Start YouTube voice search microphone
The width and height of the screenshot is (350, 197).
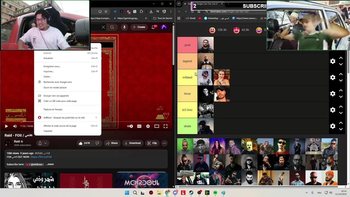click(x=124, y=27)
